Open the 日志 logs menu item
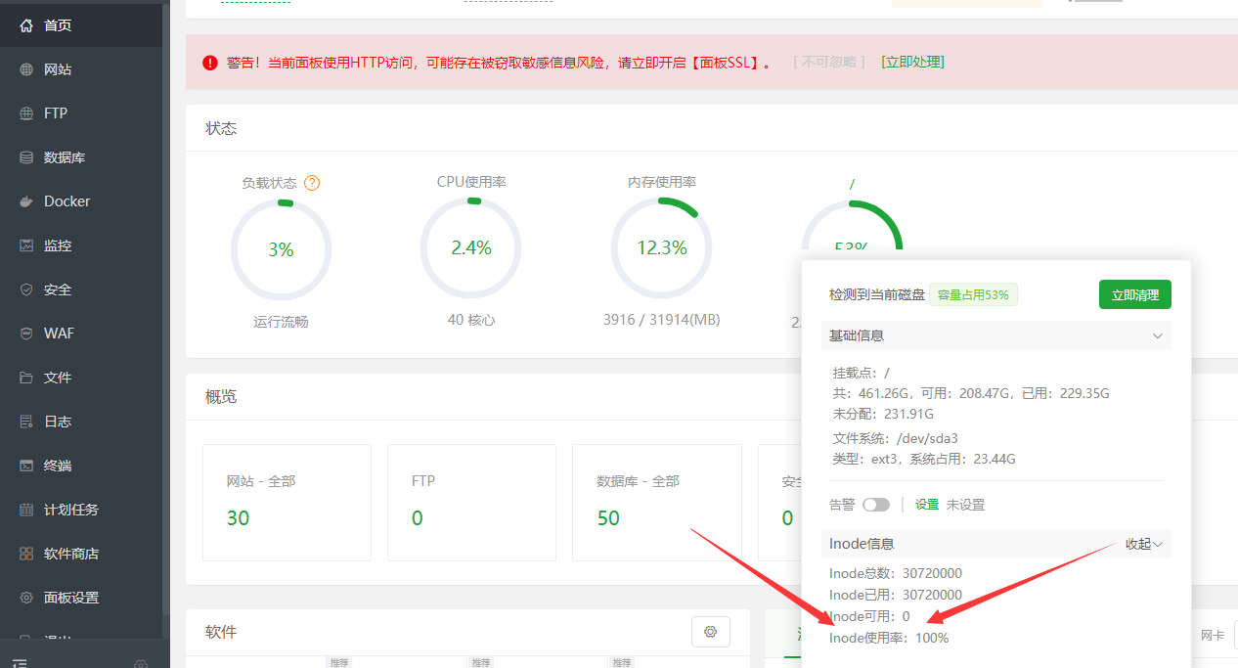This screenshot has width=1238, height=668. tap(81, 422)
